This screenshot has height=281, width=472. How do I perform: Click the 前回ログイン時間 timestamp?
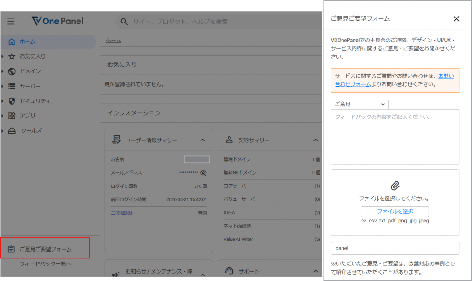[x=187, y=199]
